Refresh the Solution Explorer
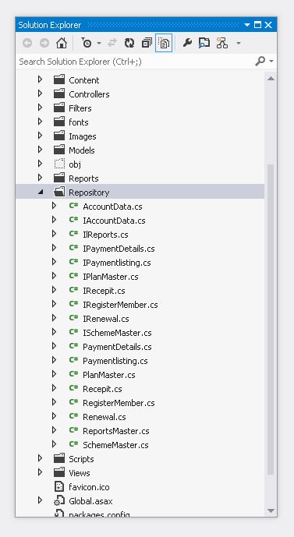 [129, 43]
